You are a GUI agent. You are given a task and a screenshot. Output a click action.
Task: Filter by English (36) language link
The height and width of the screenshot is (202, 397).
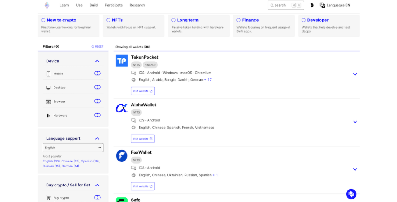coord(51,161)
